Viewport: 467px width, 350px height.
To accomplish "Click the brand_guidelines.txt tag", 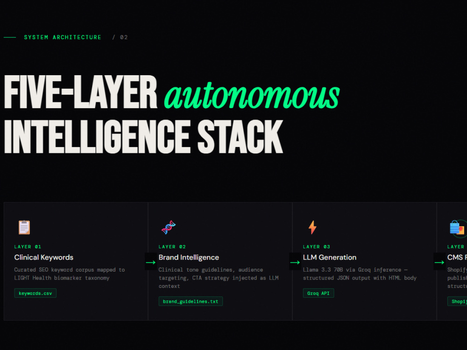I will [x=191, y=301].
